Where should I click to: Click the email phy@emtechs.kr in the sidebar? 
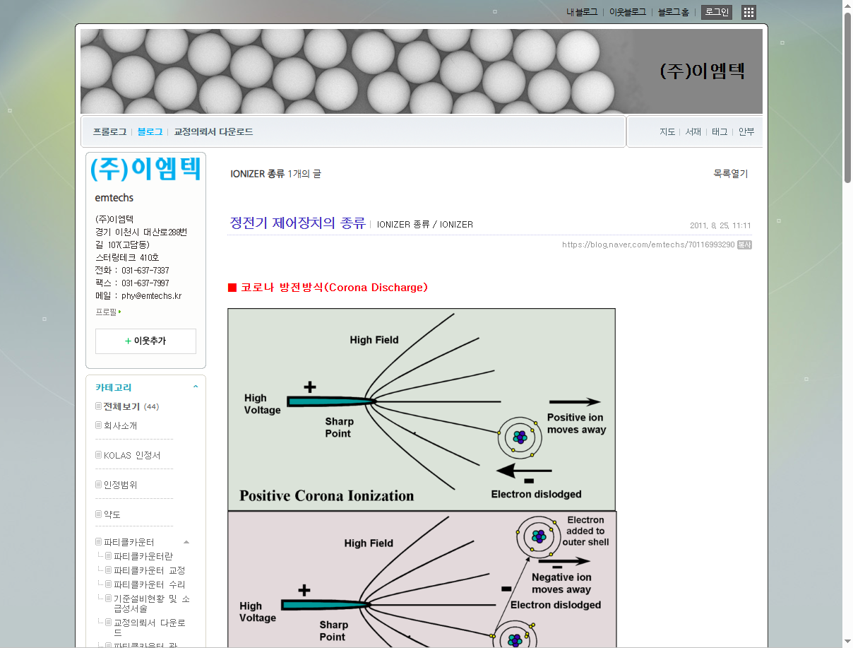(151, 296)
